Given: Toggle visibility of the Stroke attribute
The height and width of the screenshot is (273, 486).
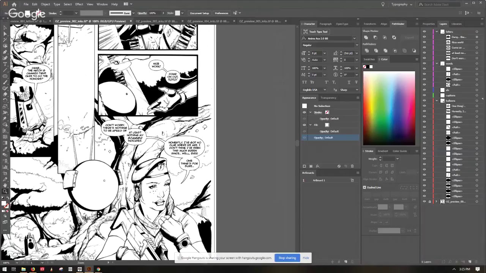Looking at the screenshot, I should pyautogui.click(x=304, y=112).
